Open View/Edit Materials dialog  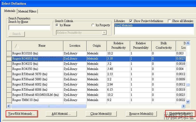coord(22,114)
